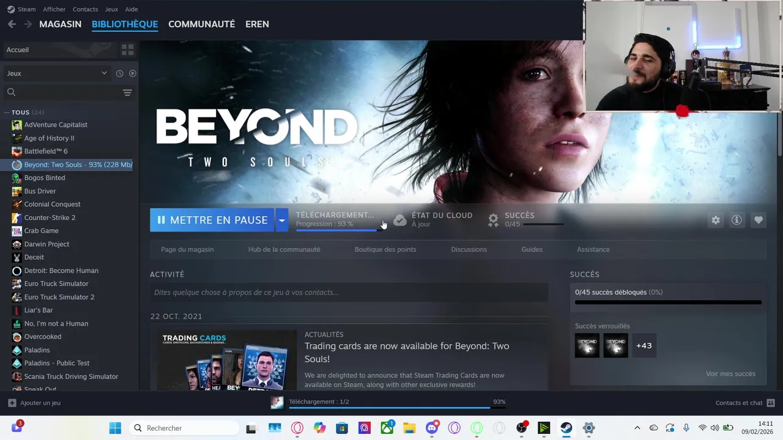Screen dimensions: 783x440
Task: Show game information icon
Action: 737,220
